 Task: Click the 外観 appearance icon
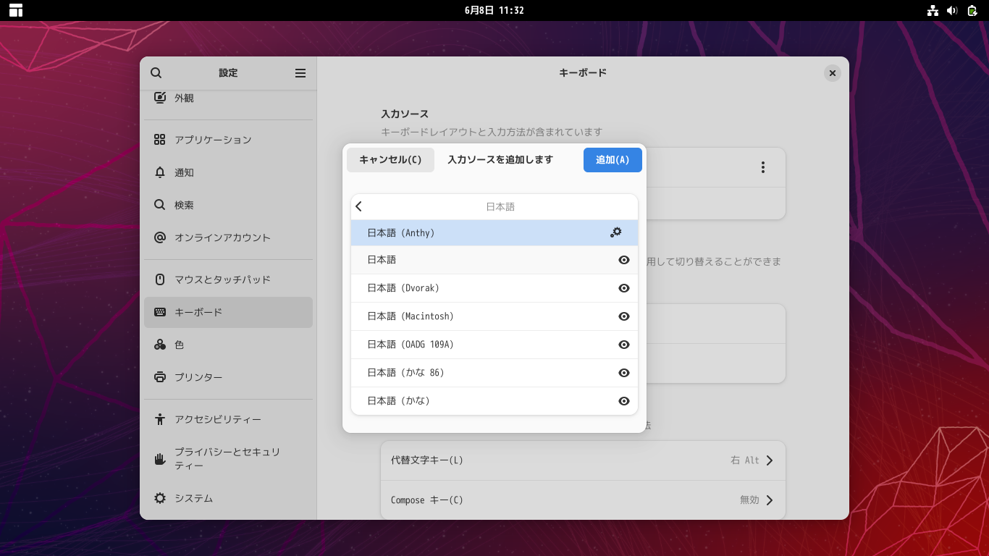pos(160,98)
